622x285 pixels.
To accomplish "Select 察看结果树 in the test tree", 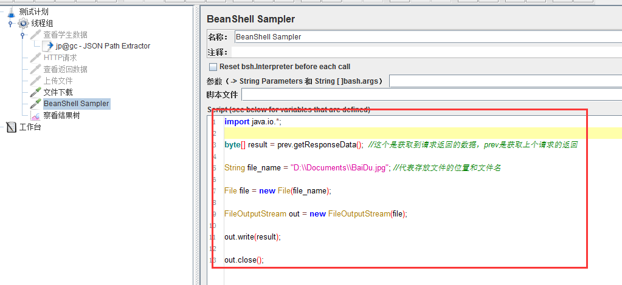I will click(61, 115).
